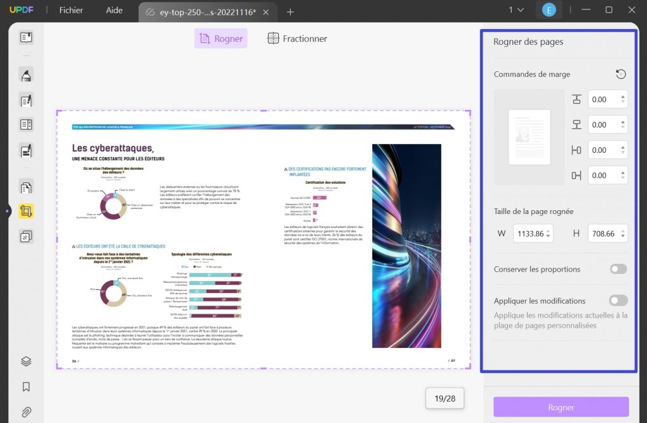Grab the top-left crop corner handle

[x=57, y=112]
